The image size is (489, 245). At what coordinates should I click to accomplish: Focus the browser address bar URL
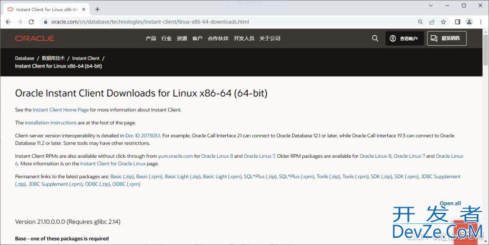[150, 22]
